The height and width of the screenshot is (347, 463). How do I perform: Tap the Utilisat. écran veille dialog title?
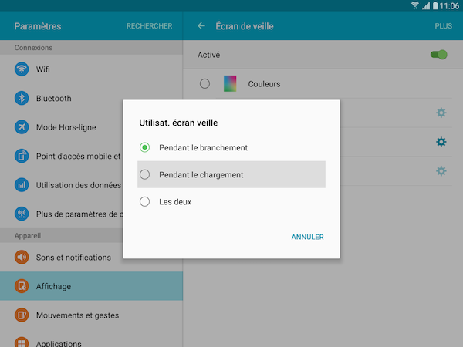pyautogui.click(x=178, y=123)
